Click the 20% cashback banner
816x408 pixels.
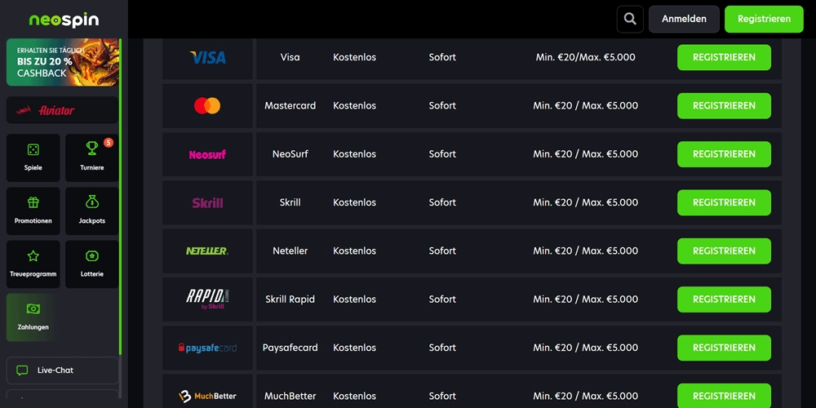(63, 62)
